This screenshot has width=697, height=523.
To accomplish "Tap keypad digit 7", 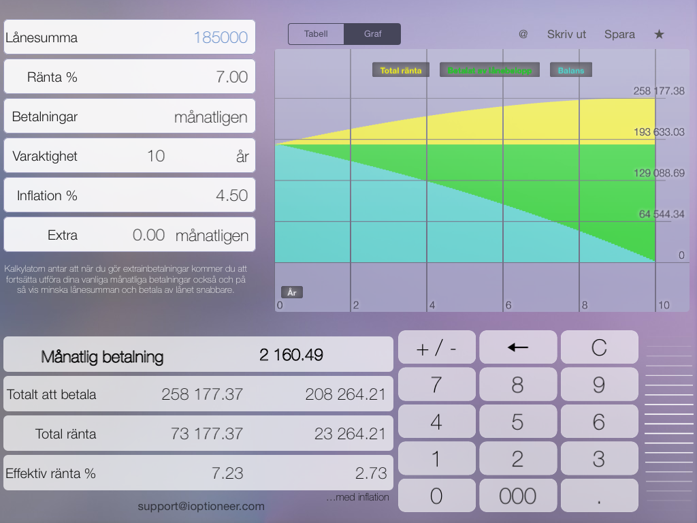I will pos(436,384).
